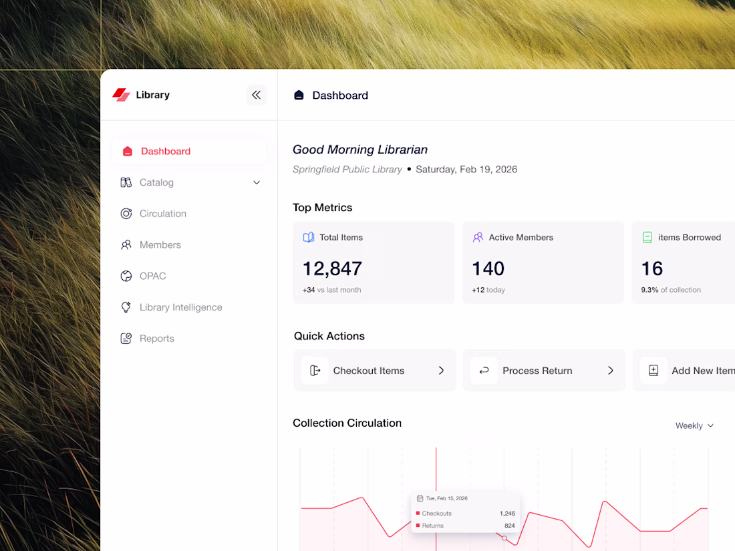
Task: Click the 1,246 checkouts value
Action: point(507,514)
